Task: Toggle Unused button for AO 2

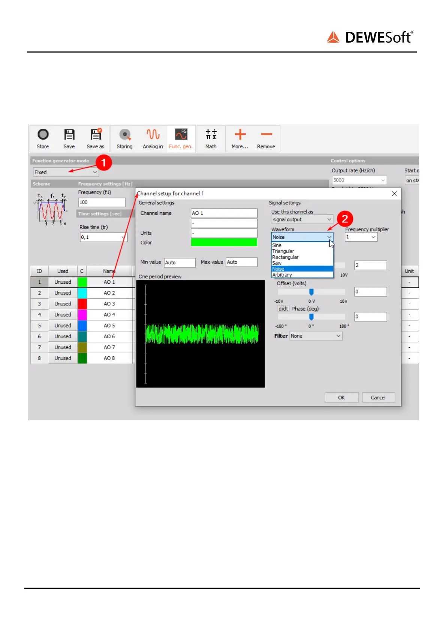Action: click(x=63, y=293)
